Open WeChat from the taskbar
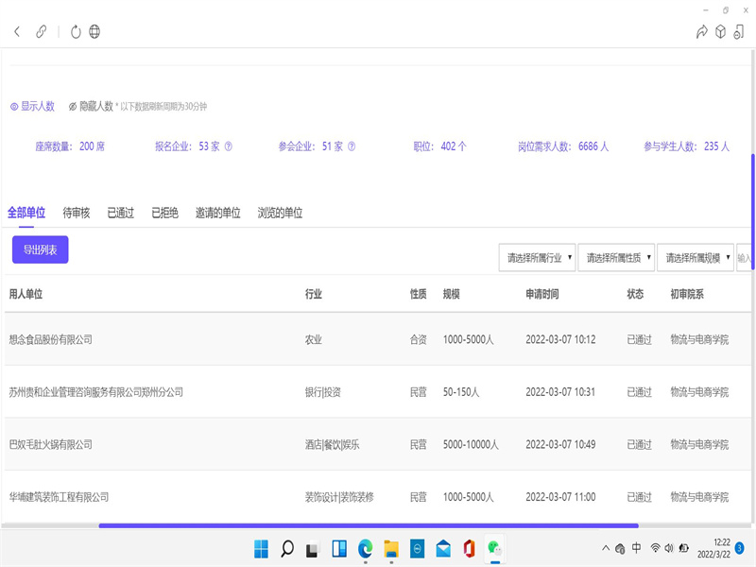 pyautogui.click(x=493, y=548)
